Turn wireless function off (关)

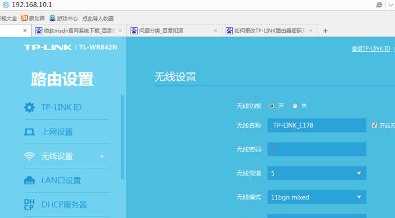pyautogui.click(x=294, y=106)
